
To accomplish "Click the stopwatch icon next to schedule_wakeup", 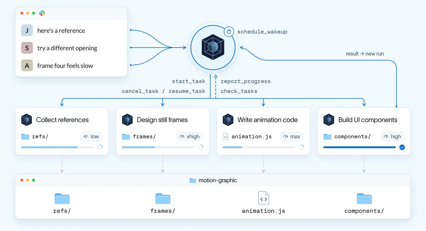I will [229, 32].
